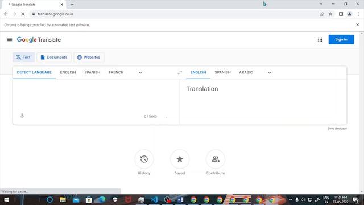This screenshot has width=364, height=205.
Task: Open the main hamburger menu
Action: click(10, 39)
